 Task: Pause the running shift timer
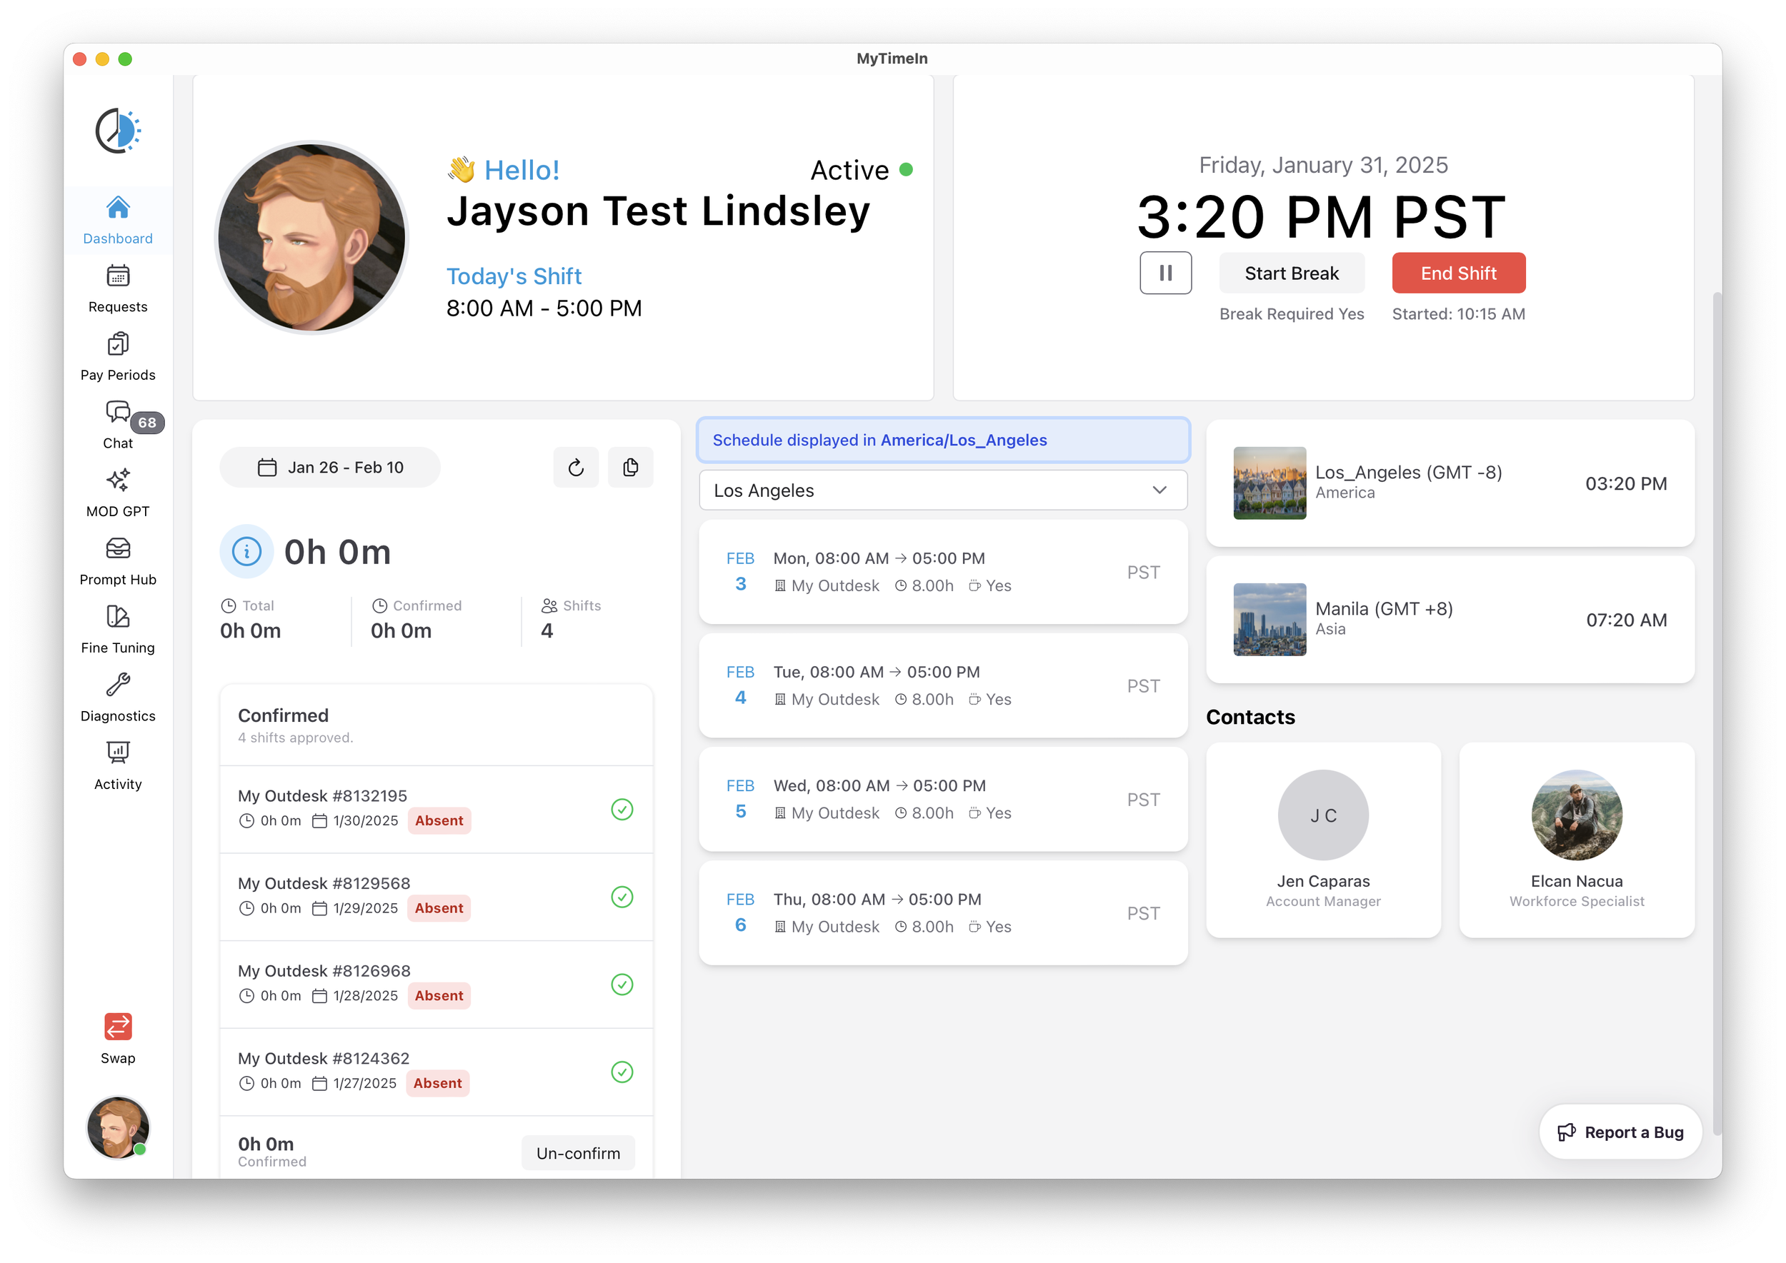[1165, 273]
